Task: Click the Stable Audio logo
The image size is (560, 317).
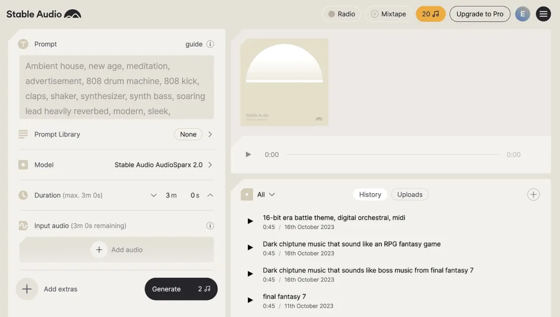Action: click(44, 14)
